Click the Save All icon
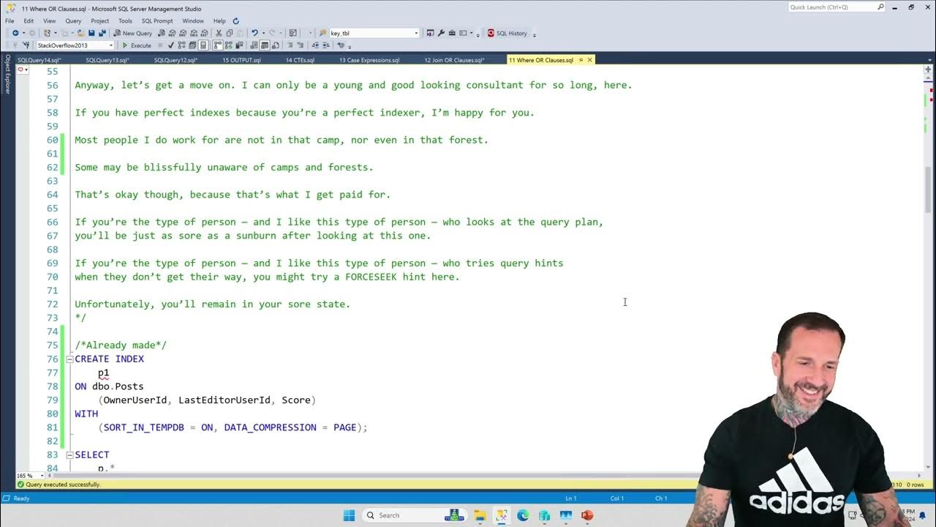Viewport: 936px width, 527px height. point(102,33)
